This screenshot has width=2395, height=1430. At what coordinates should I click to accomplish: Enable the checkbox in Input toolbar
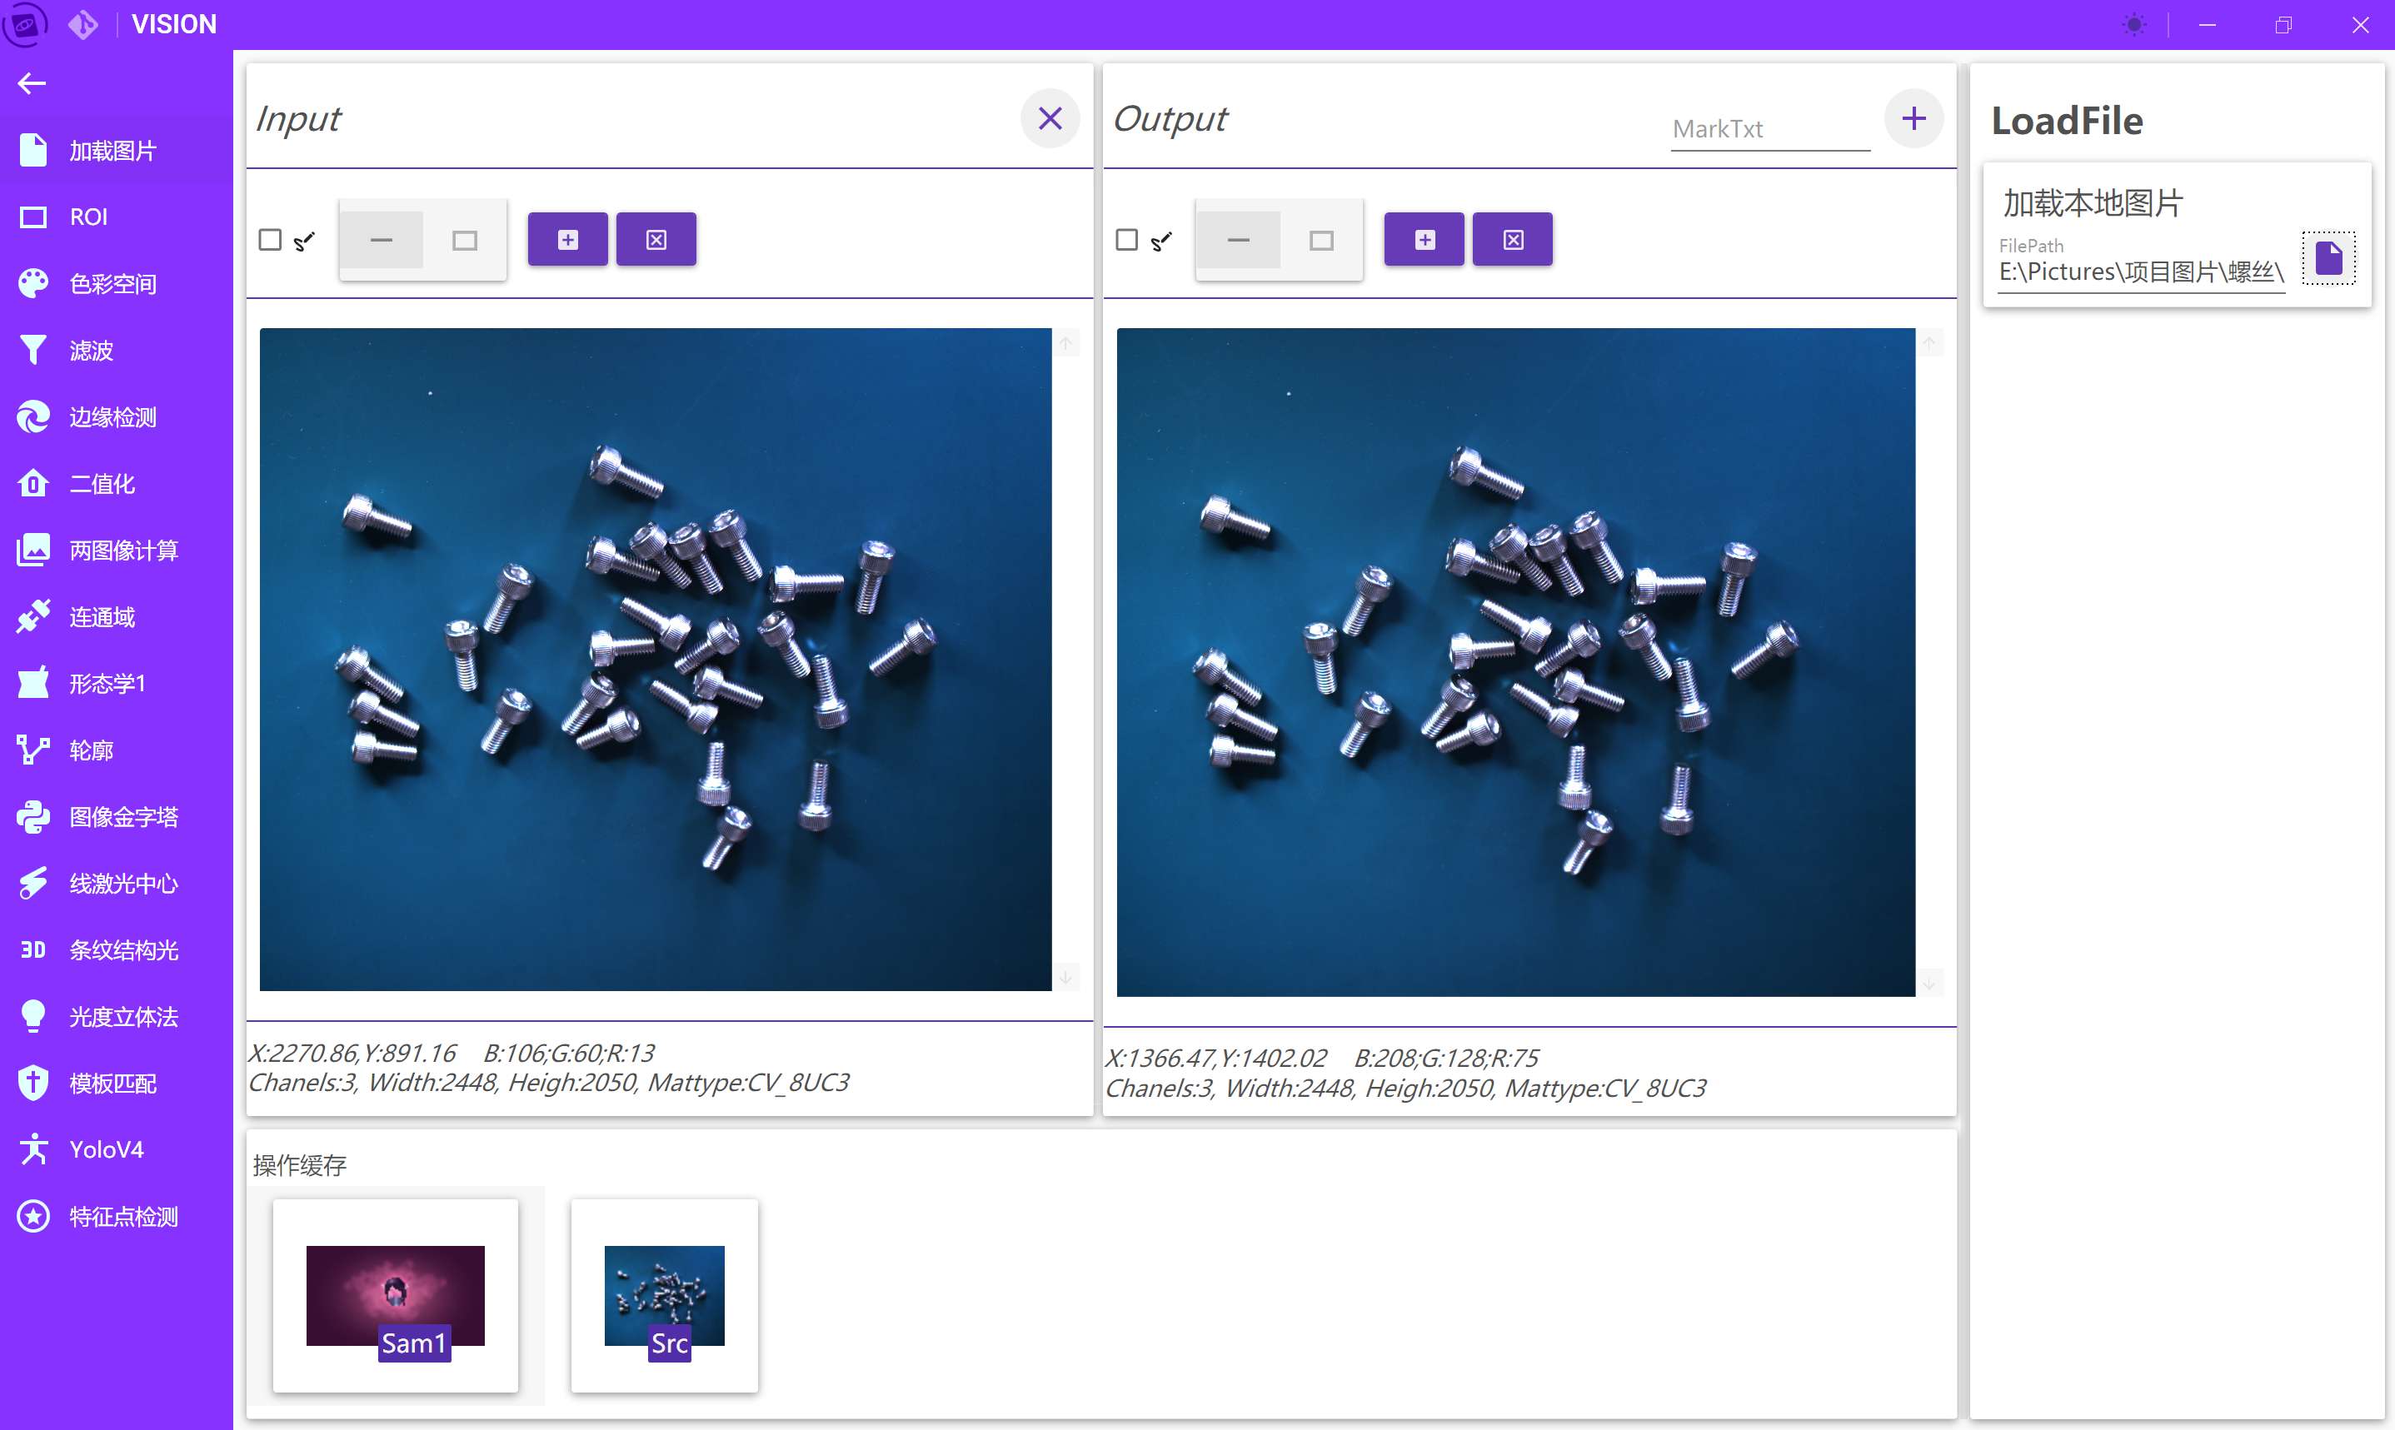pyautogui.click(x=270, y=240)
